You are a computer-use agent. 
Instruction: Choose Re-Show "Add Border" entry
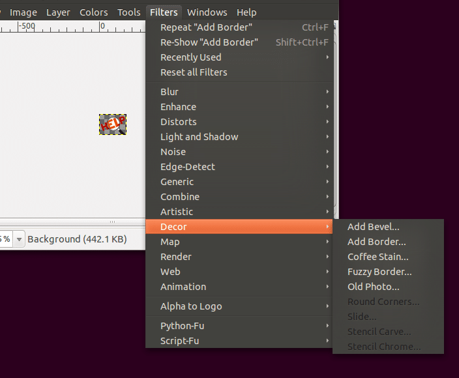pyautogui.click(x=209, y=42)
